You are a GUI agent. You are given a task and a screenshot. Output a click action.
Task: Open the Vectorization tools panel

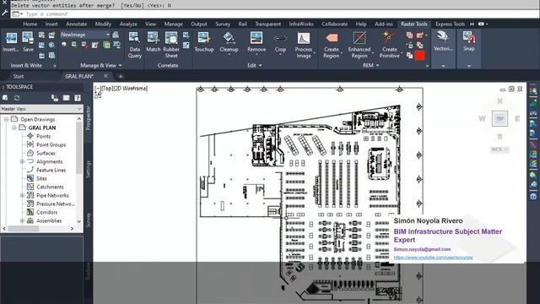(443, 41)
